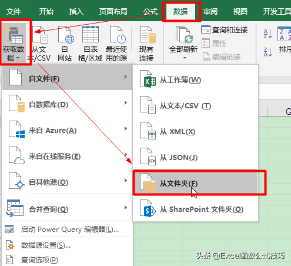Click the 全部刷新 refresh icon
Image resolution: width=291 pixels, height=266 pixels.
point(184,35)
